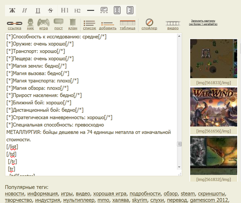Select the War Wind cover thumbnail

coord(214,107)
